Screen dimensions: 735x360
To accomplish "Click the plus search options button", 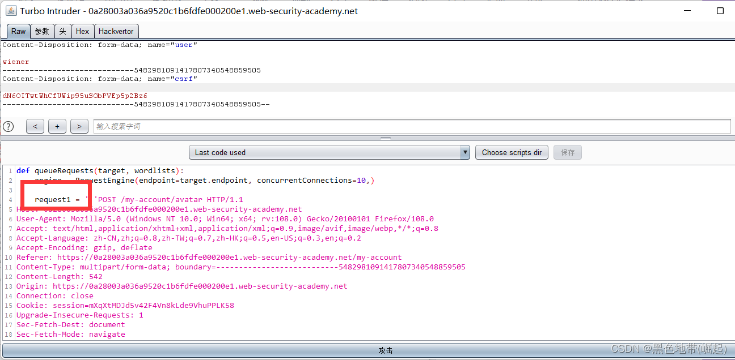I will coord(57,126).
